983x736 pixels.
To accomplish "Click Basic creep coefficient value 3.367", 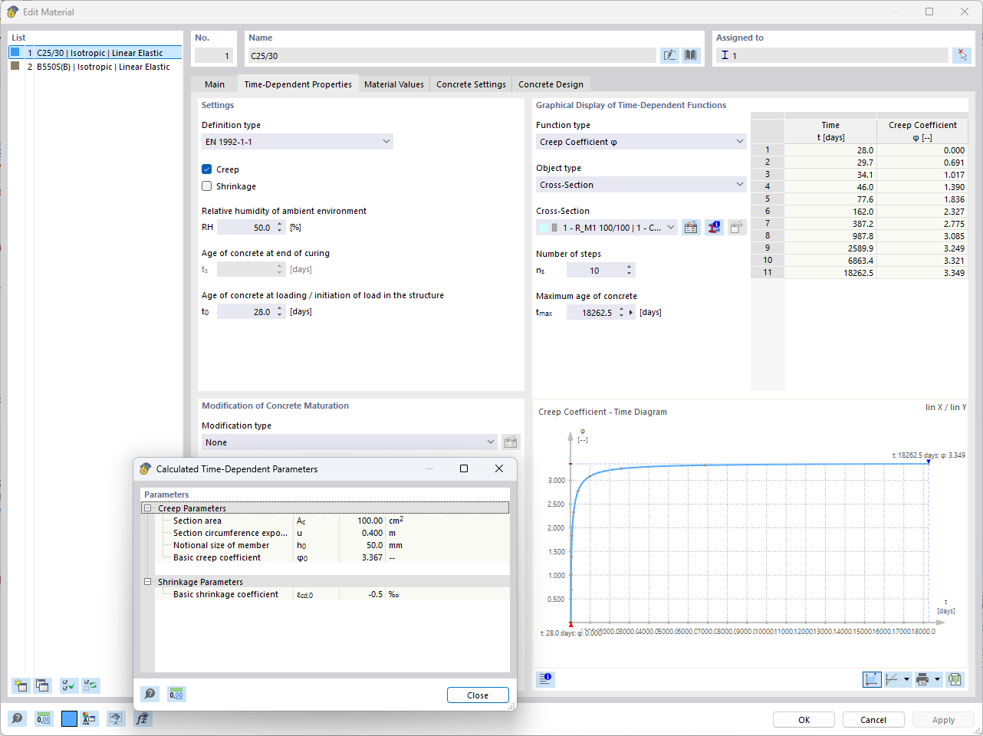I will pyautogui.click(x=362, y=557).
